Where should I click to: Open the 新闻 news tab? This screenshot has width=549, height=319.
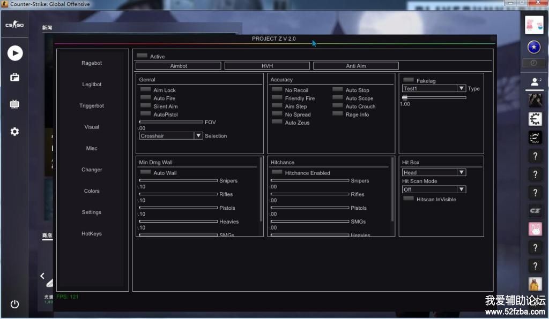click(47, 28)
